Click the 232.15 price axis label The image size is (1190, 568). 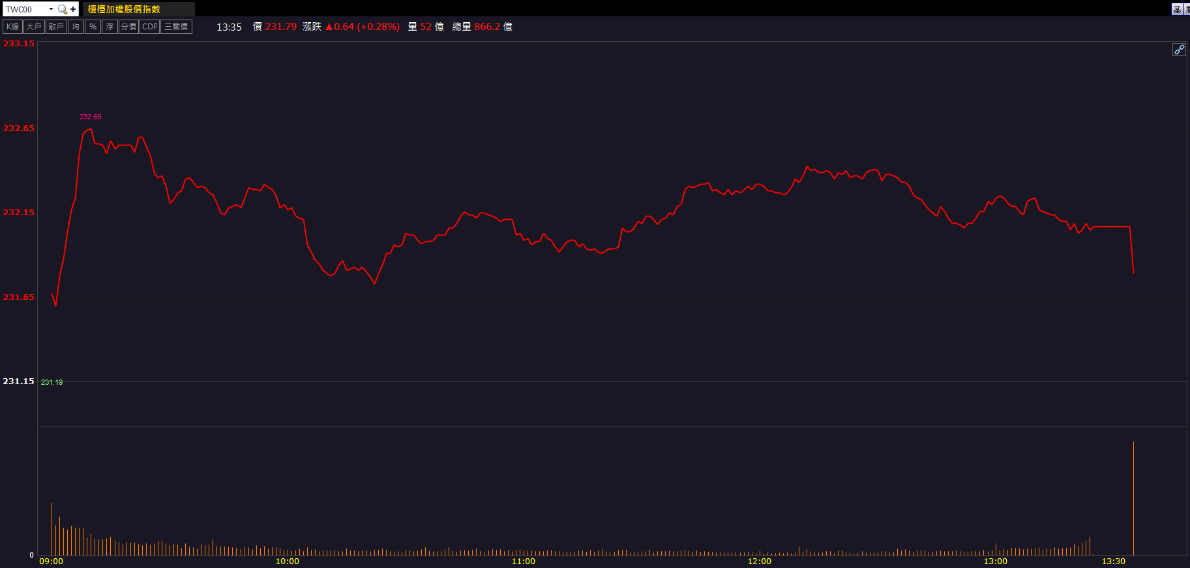click(x=18, y=213)
